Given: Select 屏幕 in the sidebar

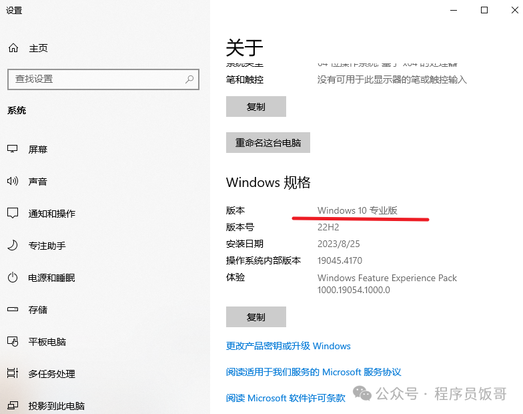Looking at the screenshot, I should click(x=37, y=150).
